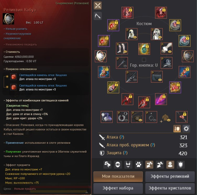Toggle the sword and shield stats display button

point(177,129)
